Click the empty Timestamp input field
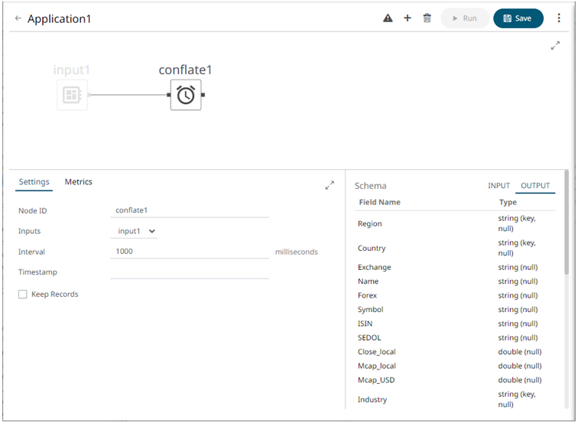This screenshot has height=423, width=578. pos(189,272)
